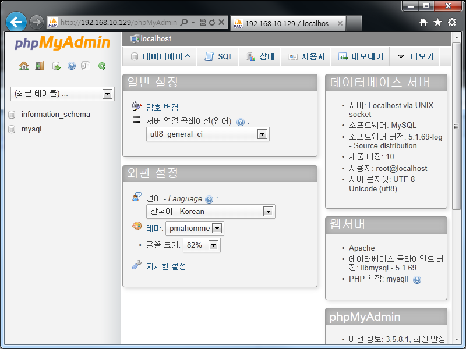Click the language person icon
The image size is (466, 349).
(x=137, y=197)
